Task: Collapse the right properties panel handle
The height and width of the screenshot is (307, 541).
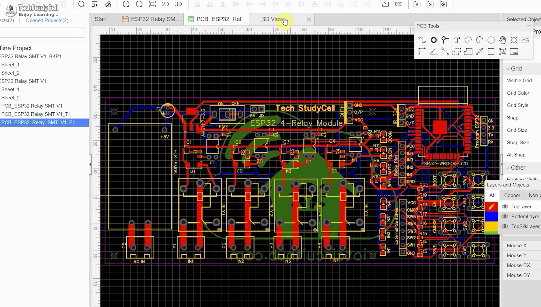Action: [501, 164]
